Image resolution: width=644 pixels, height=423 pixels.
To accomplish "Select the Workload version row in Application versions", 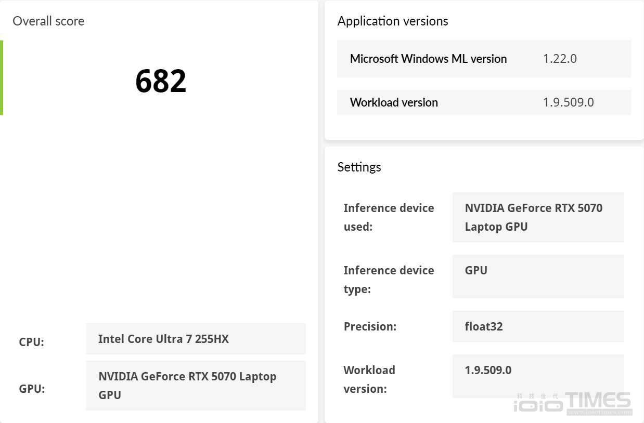I will click(x=484, y=102).
